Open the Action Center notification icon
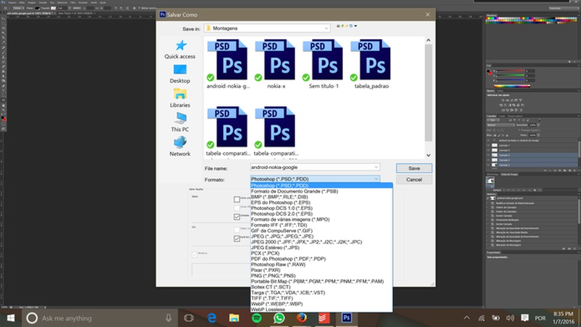The width and height of the screenshot is (581, 327). (x=525, y=318)
